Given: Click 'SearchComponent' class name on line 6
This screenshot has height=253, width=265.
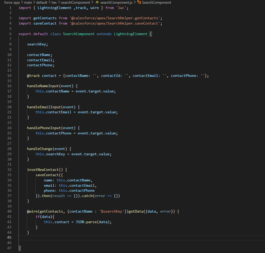Looking at the screenshot, I should coord(79,34).
